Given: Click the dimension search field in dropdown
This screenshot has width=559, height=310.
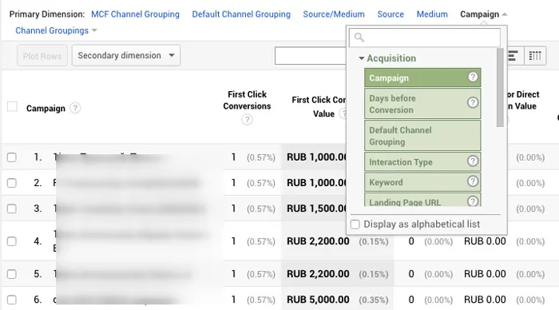Looking at the screenshot, I should (x=425, y=38).
